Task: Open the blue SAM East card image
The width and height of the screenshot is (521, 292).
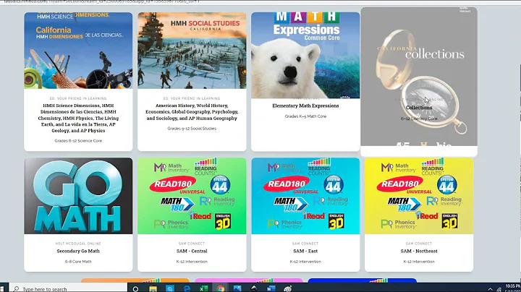Action: click(x=305, y=196)
